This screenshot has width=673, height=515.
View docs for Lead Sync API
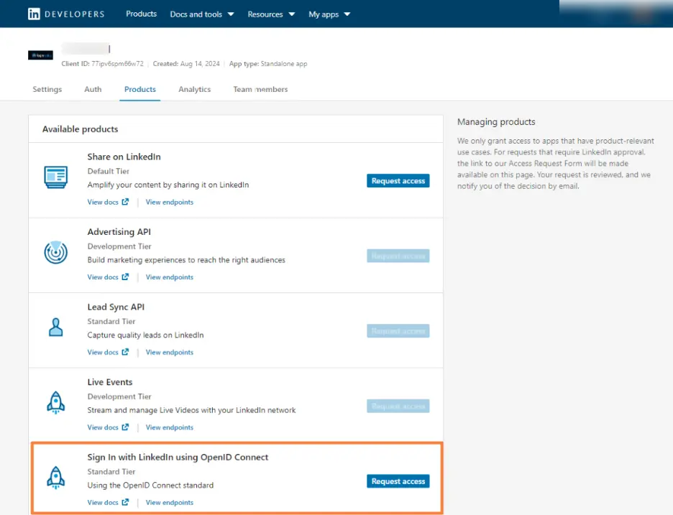click(x=108, y=352)
